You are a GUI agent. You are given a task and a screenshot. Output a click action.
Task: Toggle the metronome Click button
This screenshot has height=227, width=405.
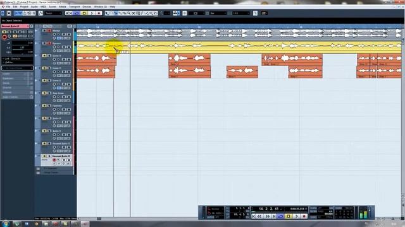coord(313,208)
